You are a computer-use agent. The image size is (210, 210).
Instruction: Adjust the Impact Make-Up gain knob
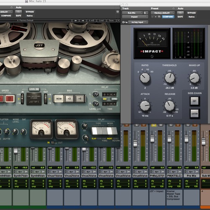194,78
